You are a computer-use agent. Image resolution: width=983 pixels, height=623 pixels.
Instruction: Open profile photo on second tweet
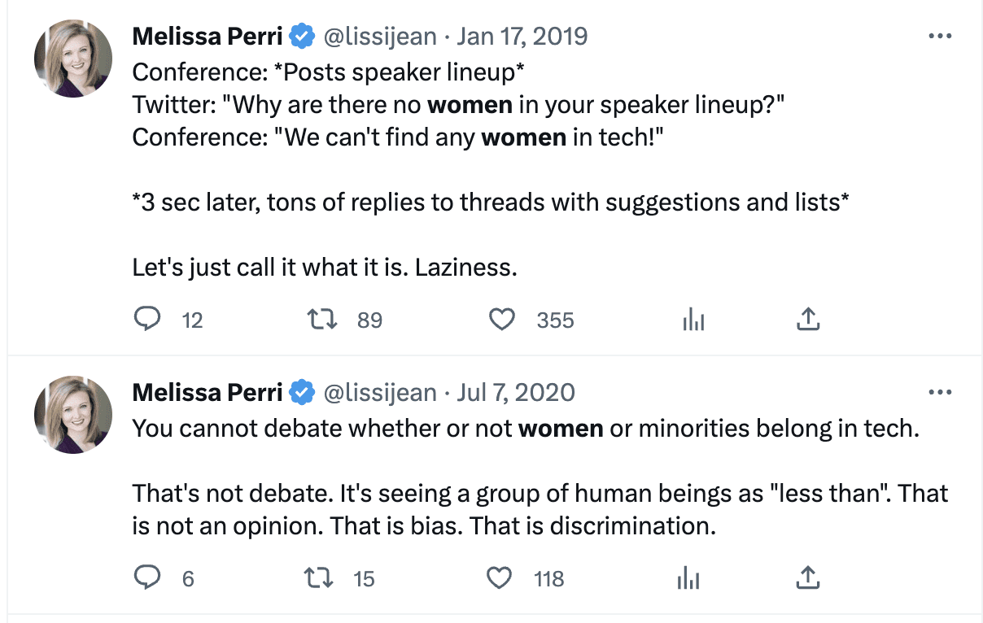pyautogui.click(x=73, y=415)
